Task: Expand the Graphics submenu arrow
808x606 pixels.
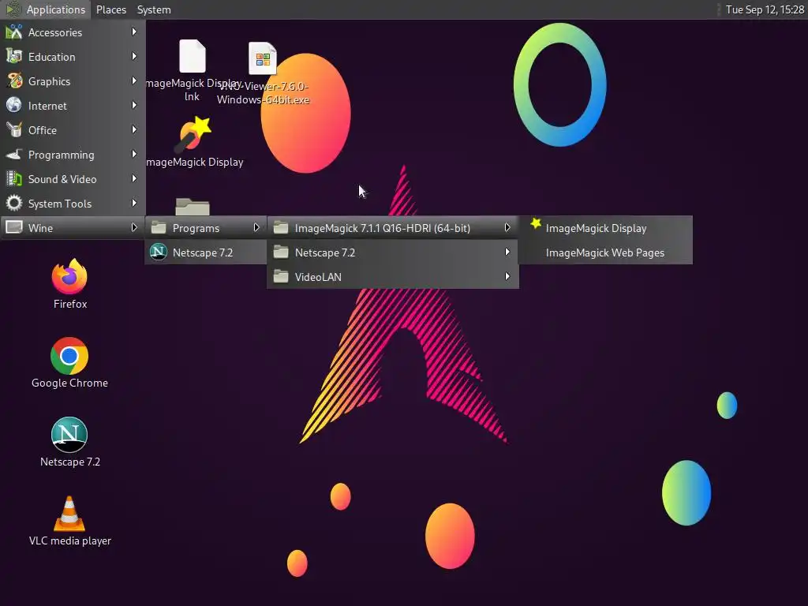Action: [134, 81]
